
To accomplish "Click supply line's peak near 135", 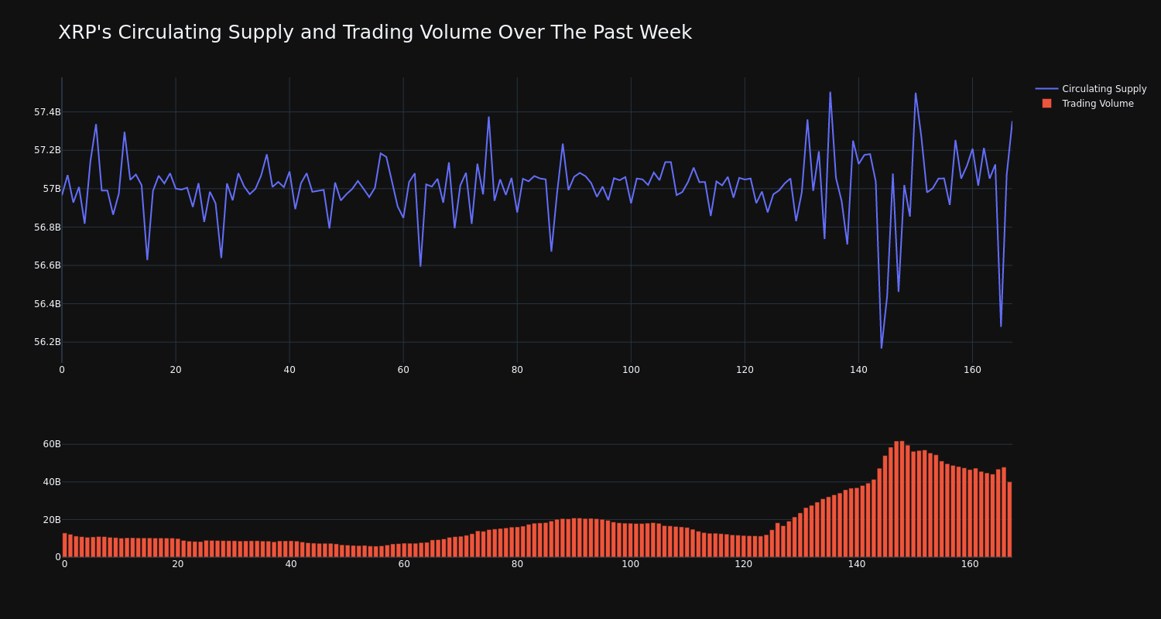I will [830, 93].
